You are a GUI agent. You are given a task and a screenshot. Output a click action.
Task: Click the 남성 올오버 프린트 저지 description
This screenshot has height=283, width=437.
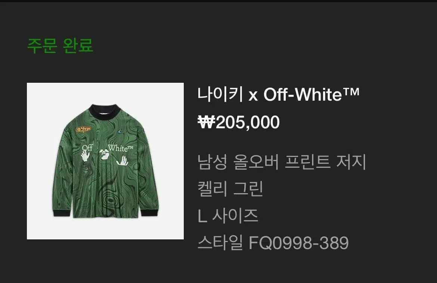pyautogui.click(x=282, y=162)
